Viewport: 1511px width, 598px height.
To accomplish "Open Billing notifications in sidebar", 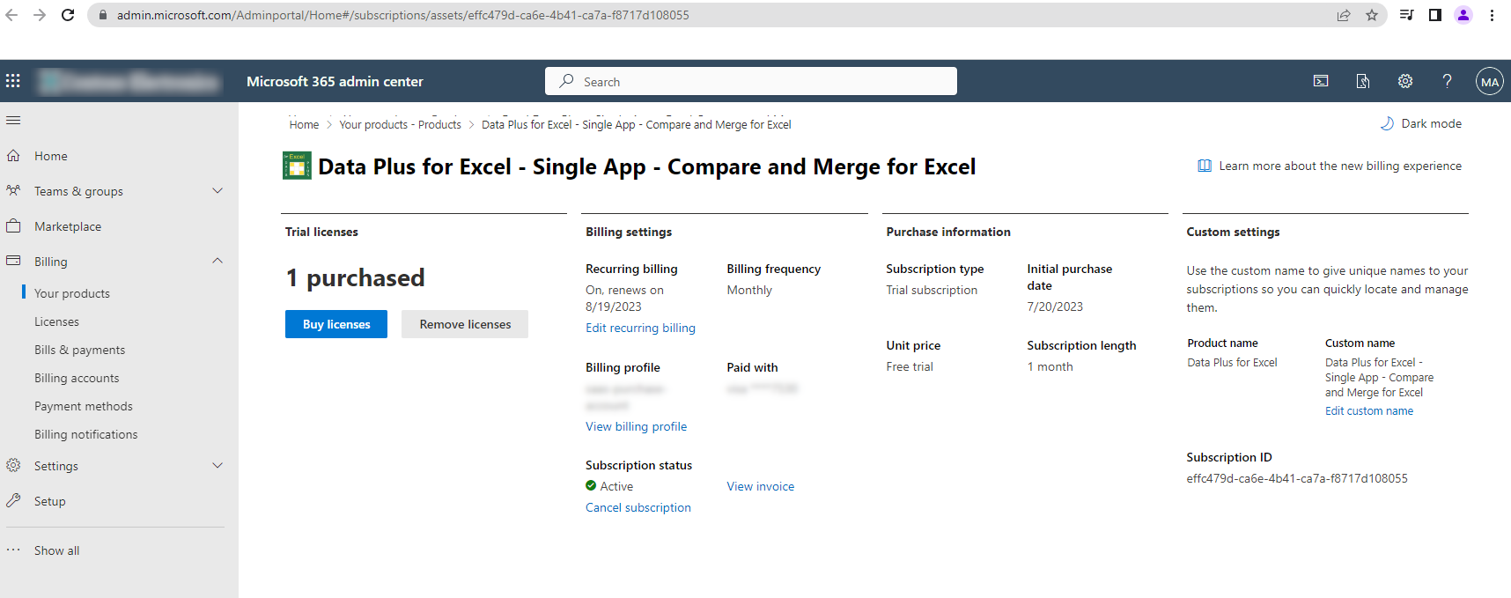I will coord(86,434).
